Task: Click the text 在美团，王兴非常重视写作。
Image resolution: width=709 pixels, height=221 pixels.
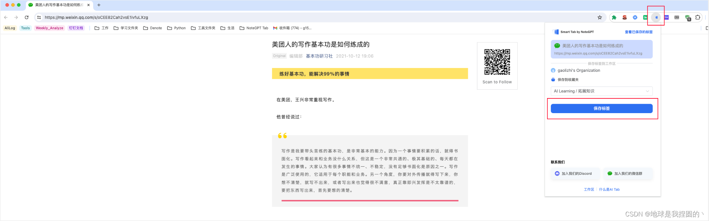Action: pyautogui.click(x=306, y=100)
